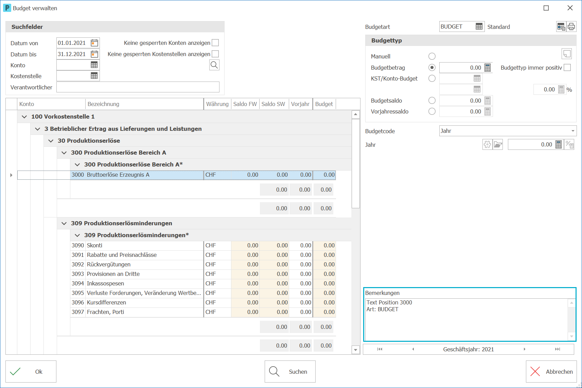Collapse the 309 Produktionserlösminderungen node
This screenshot has width=582, height=388.
(64, 223)
